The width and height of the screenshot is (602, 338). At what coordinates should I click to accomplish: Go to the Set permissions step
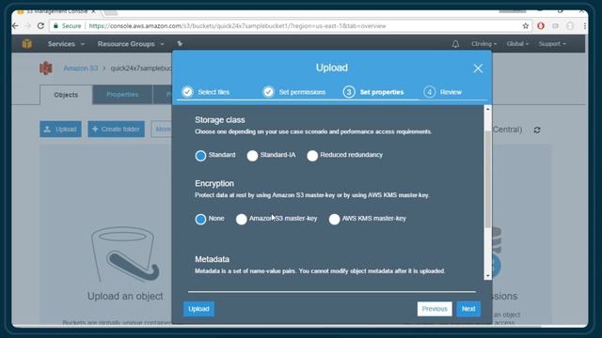click(294, 92)
